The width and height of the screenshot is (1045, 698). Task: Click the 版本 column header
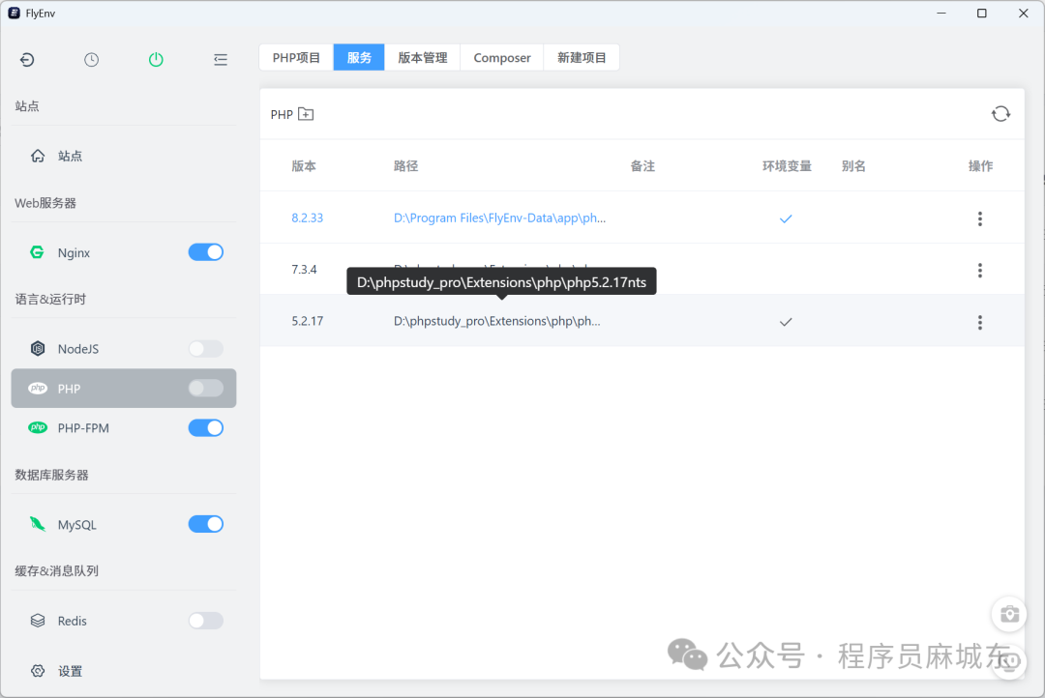point(304,166)
